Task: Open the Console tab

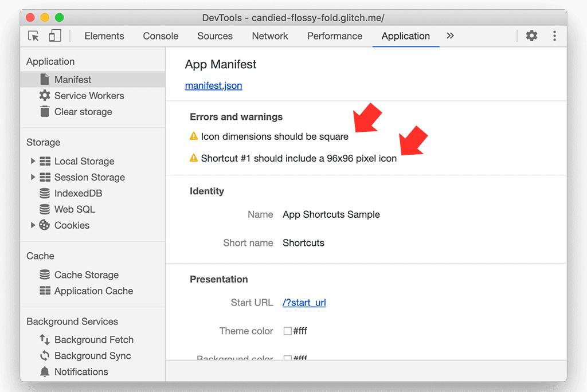Action: pyautogui.click(x=161, y=36)
